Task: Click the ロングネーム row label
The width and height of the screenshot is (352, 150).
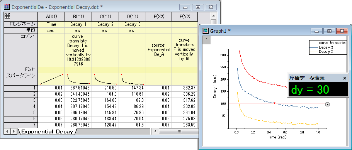Action: [x=21, y=24]
